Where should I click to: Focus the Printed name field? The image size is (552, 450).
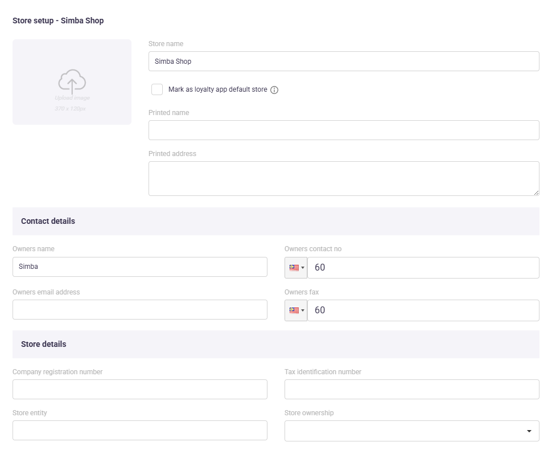tap(344, 130)
